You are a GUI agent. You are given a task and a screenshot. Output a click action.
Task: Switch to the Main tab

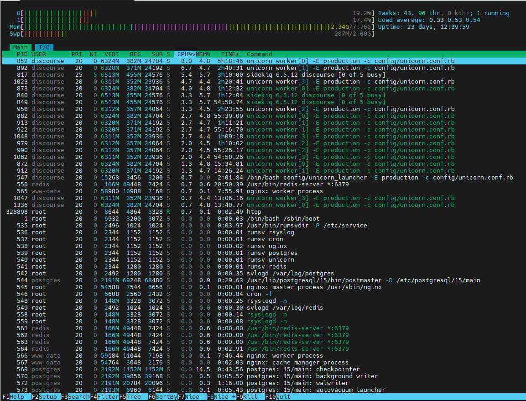pyautogui.click(x=21, y=47)
